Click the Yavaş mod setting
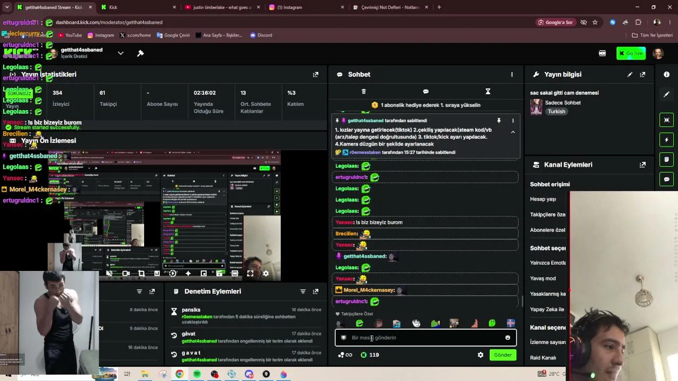The height and width of the screenshot is (381, 678). click(543, 278)
